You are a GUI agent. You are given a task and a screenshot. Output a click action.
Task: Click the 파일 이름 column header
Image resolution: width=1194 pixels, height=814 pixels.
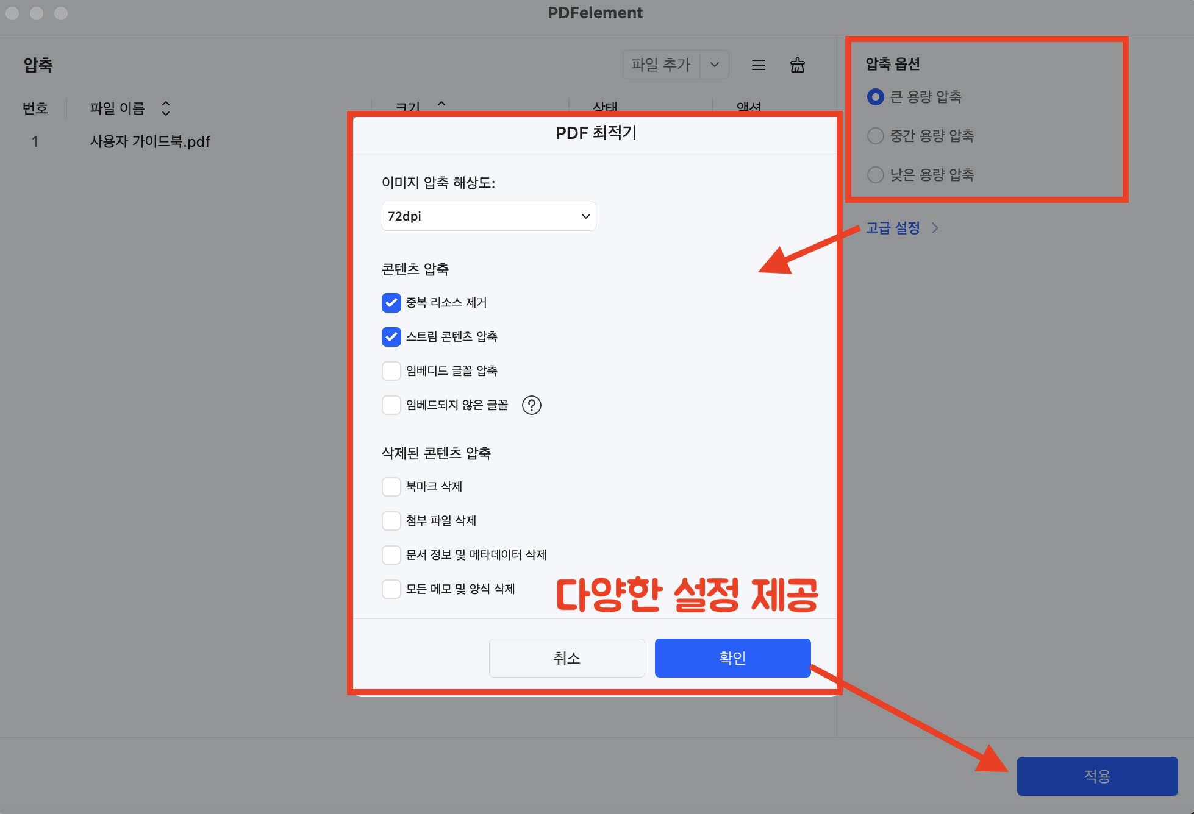tap(117, 108)
